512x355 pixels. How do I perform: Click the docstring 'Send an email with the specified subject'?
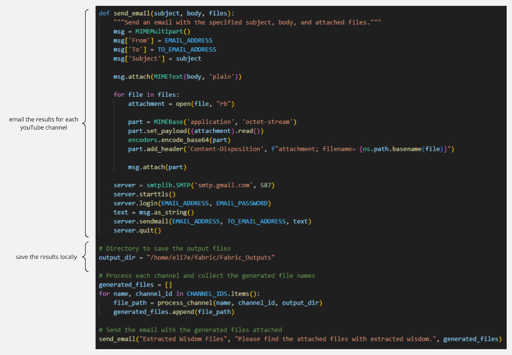click(x=247, y=22)
